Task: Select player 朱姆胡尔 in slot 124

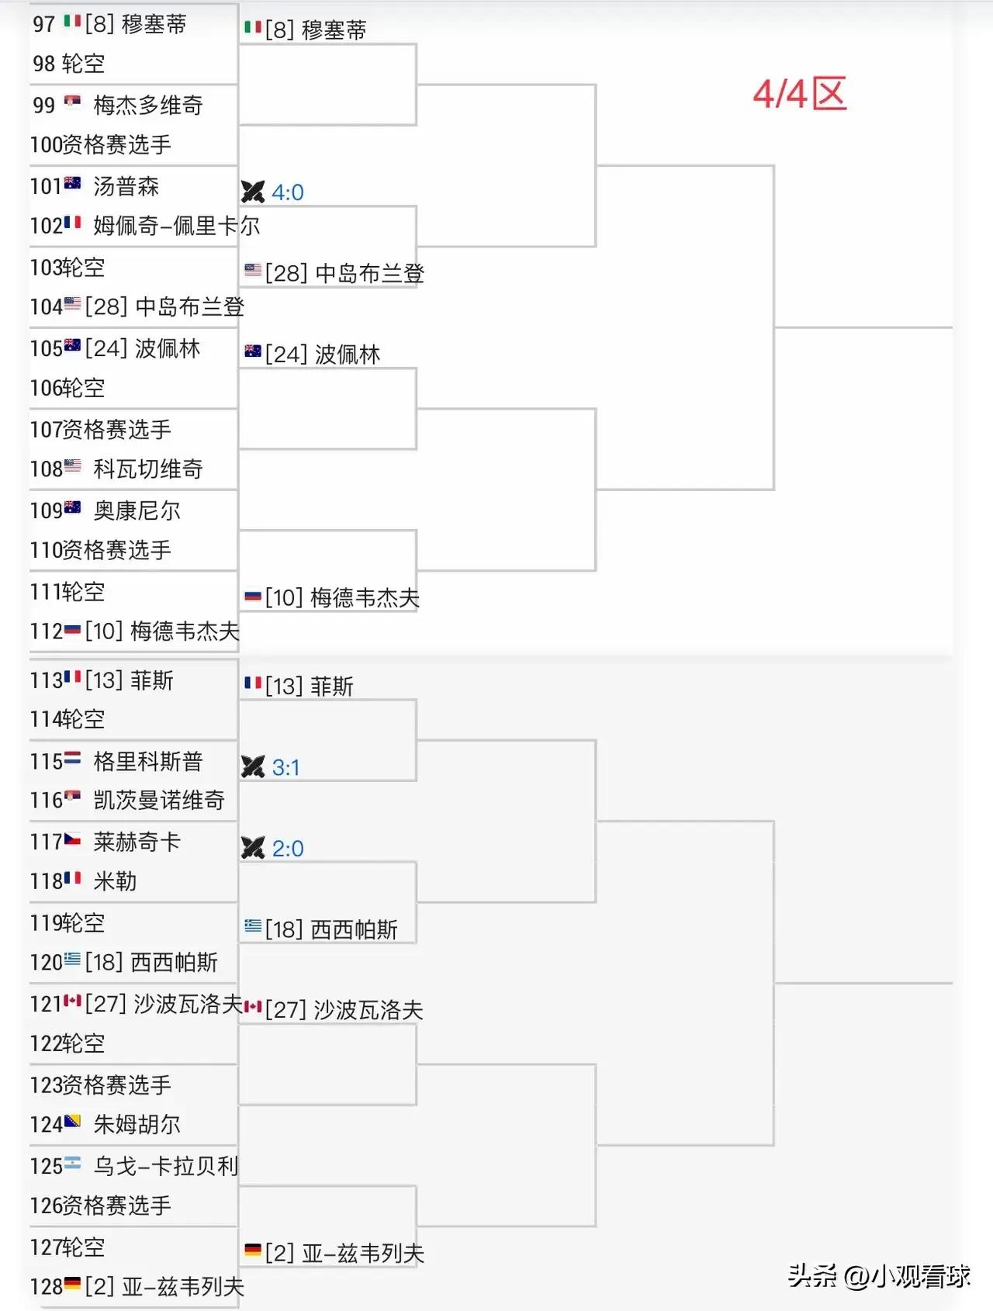Action: click(137, 1124)
